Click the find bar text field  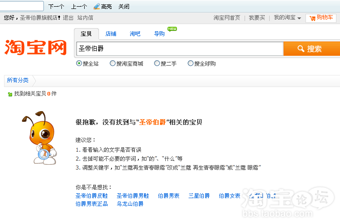22,6
